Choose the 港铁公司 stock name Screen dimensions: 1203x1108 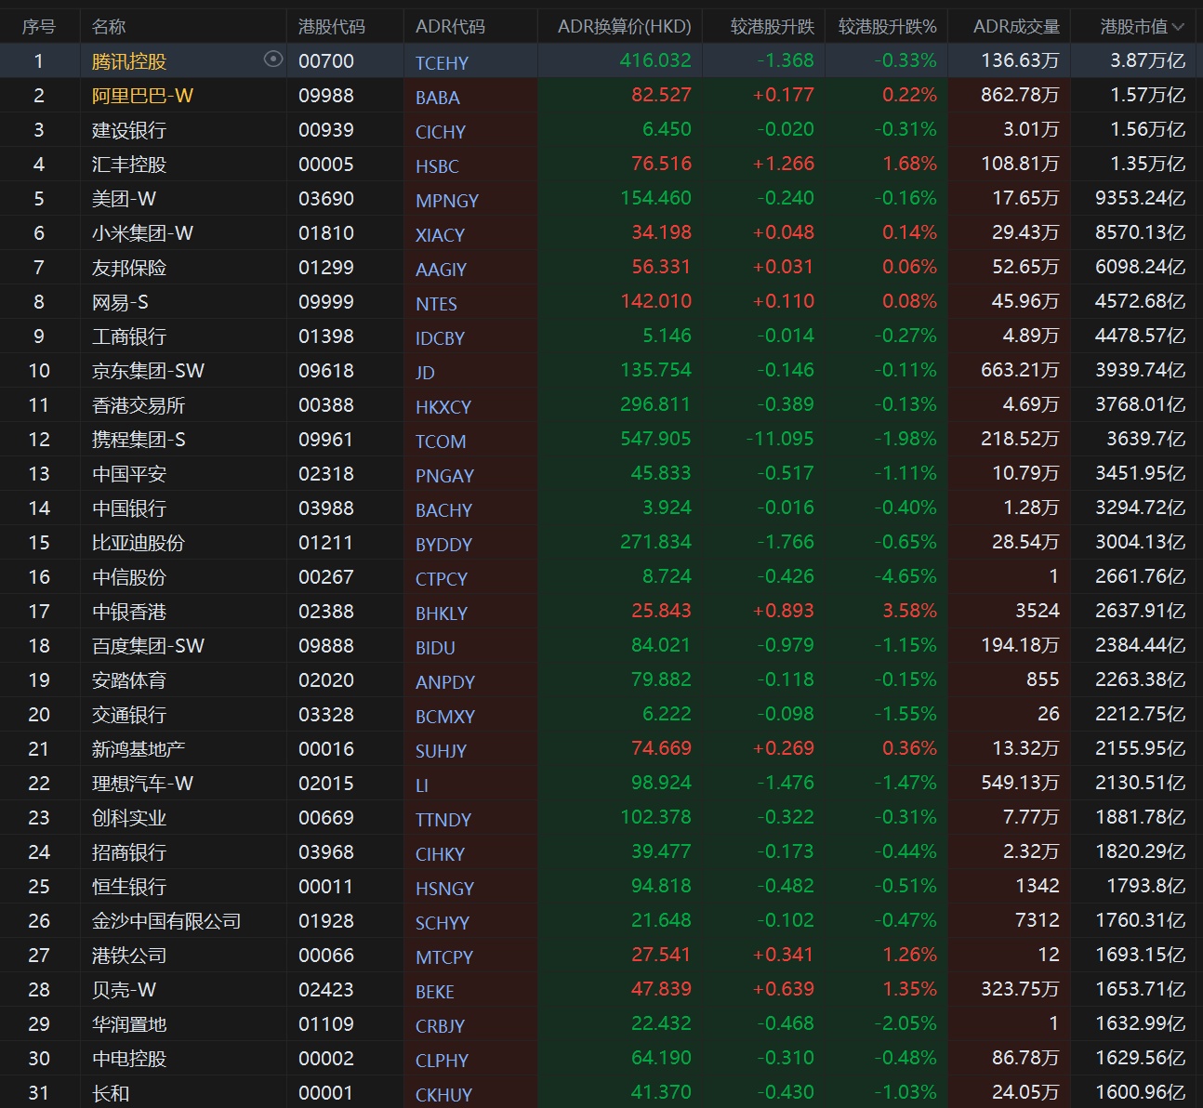pos(129,956)
